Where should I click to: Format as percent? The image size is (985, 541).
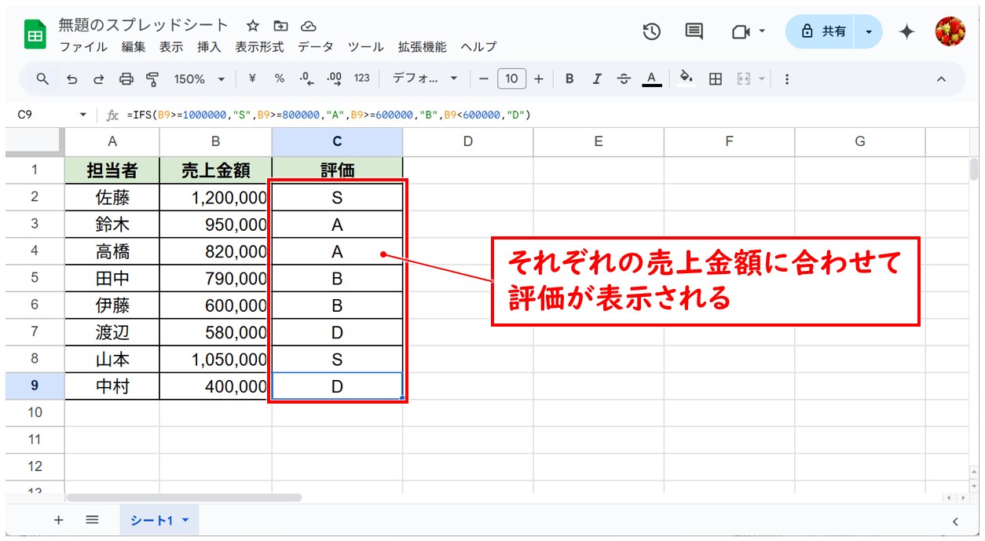pos(280,79)
